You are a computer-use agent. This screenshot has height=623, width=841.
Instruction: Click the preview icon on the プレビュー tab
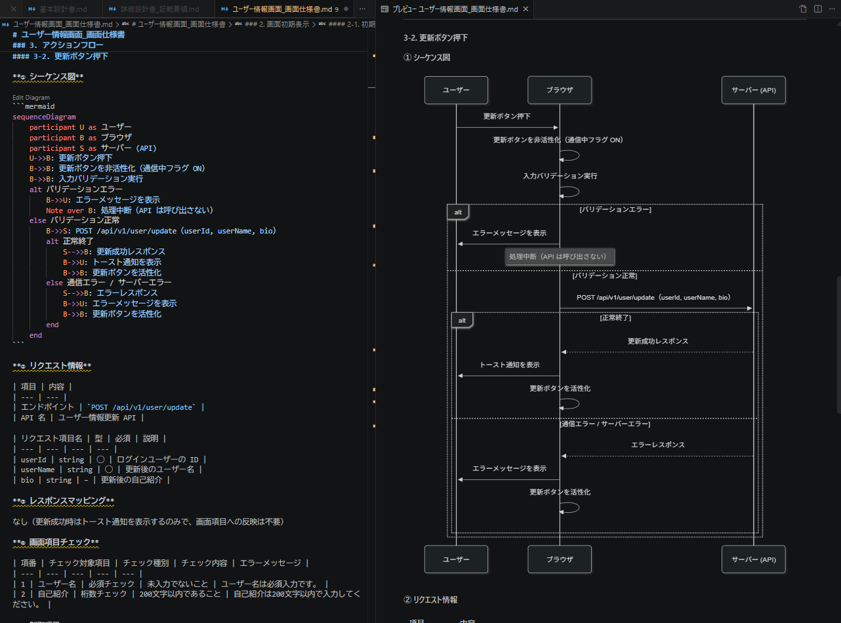pyautogui.click(x=385, y=9)
